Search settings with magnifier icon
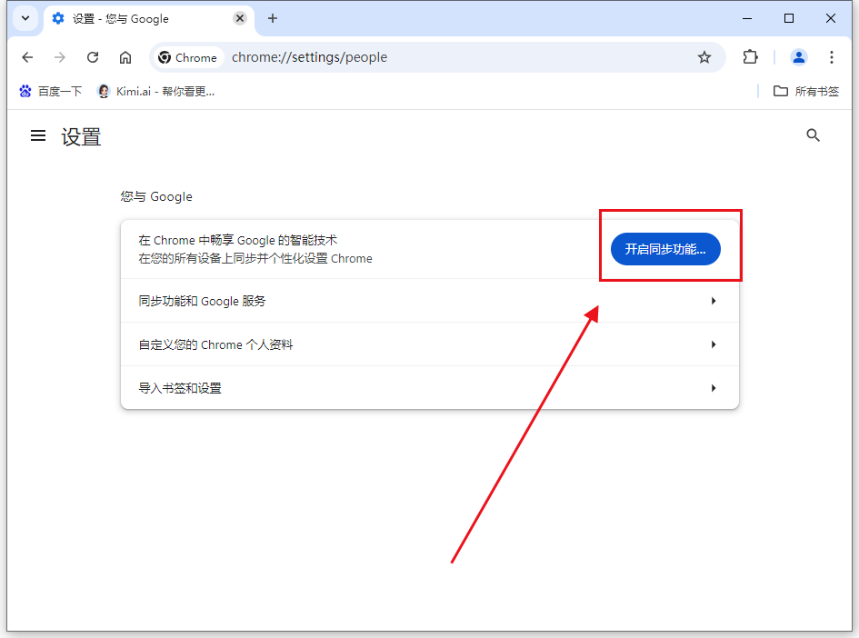 click(x=813, y=135)
